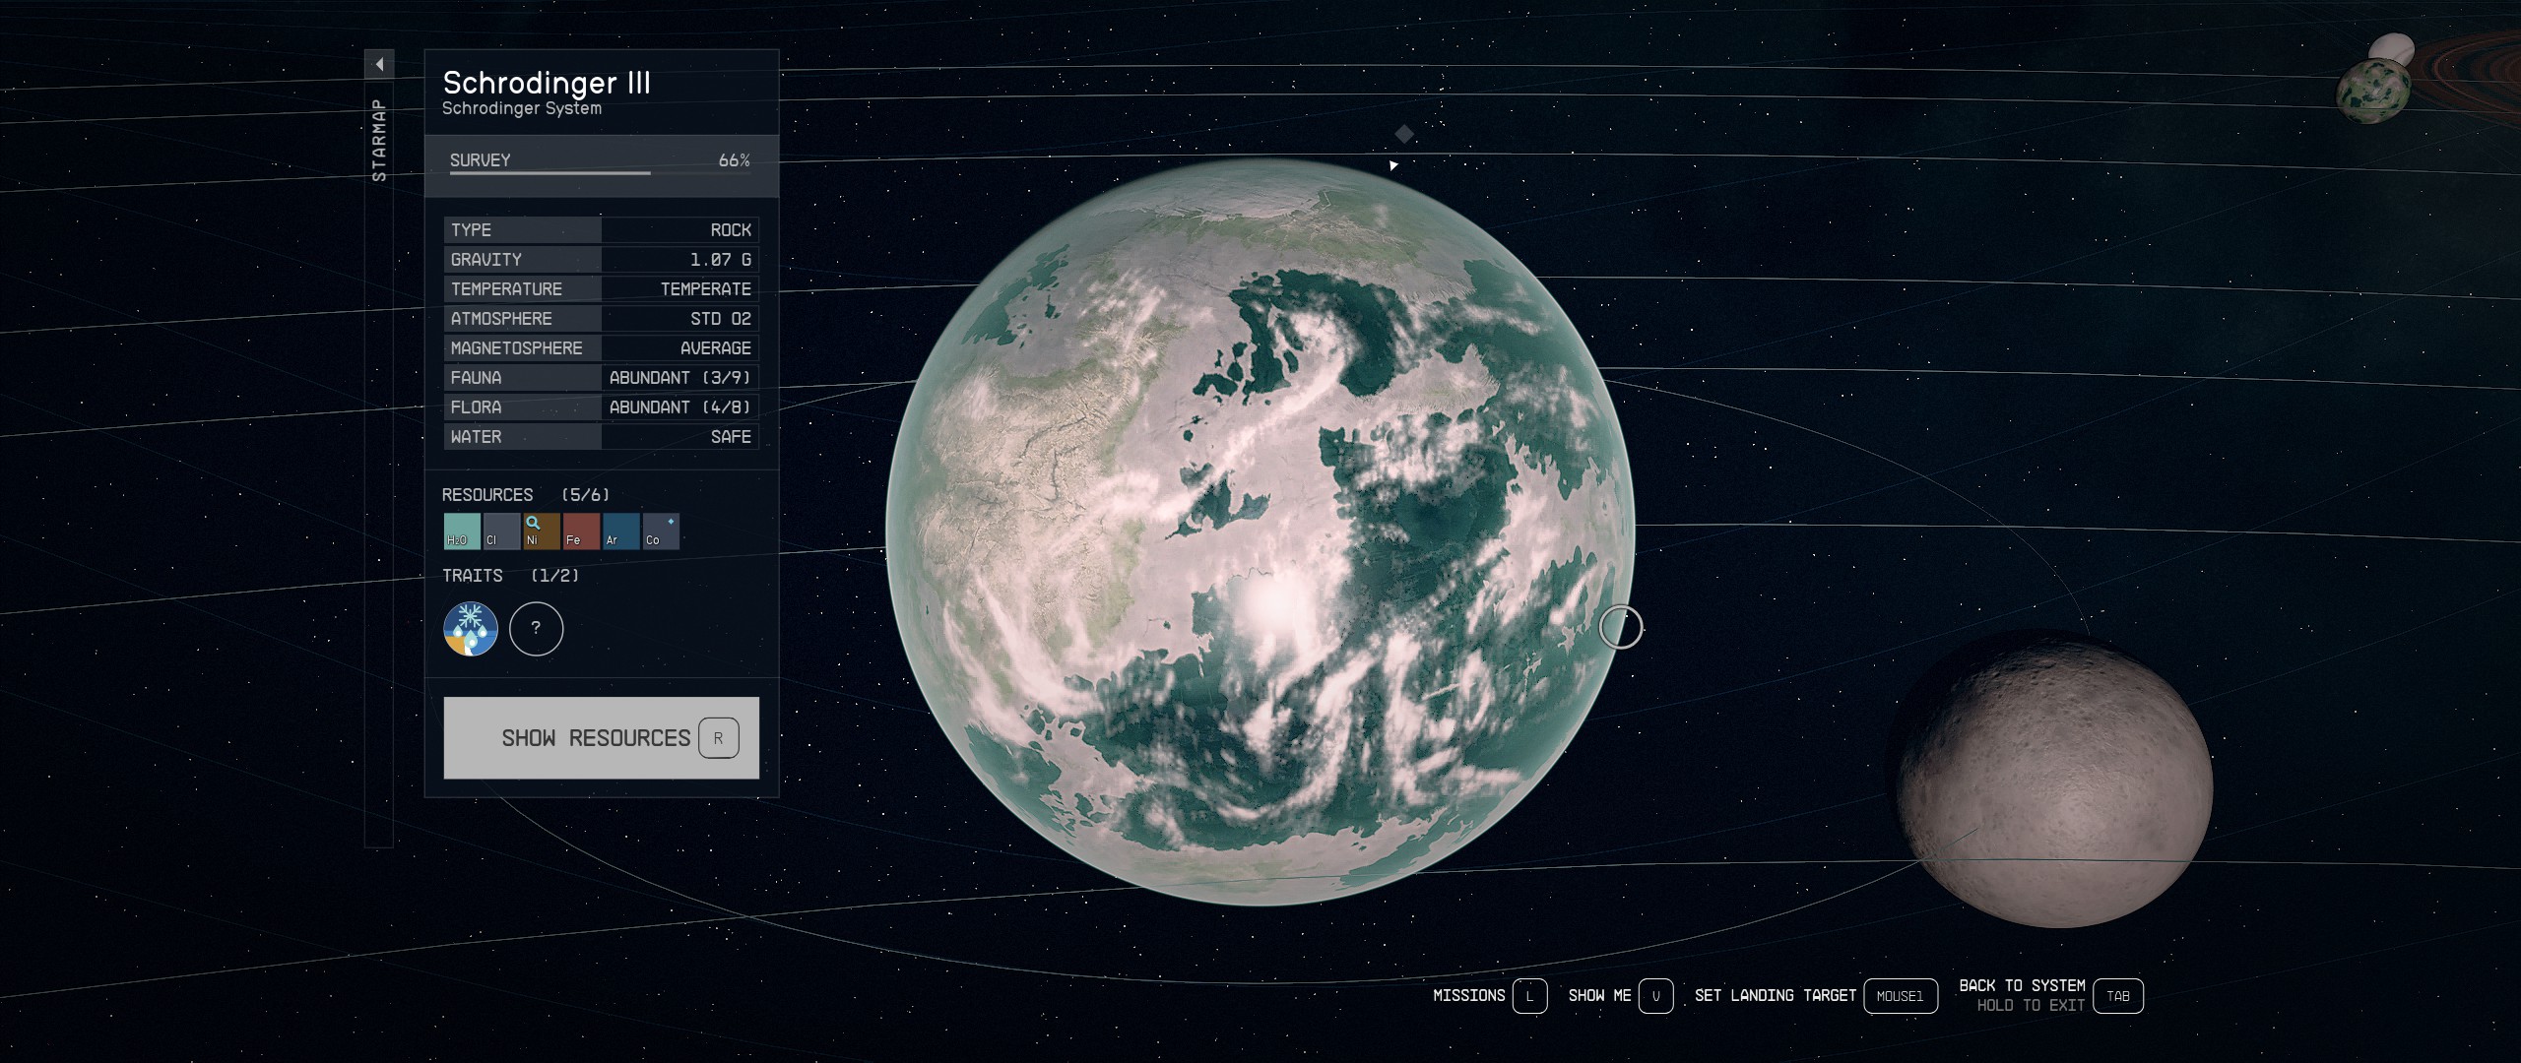
Task: Open the vertical STARMAP tab
Action: [x=379, y=140]
